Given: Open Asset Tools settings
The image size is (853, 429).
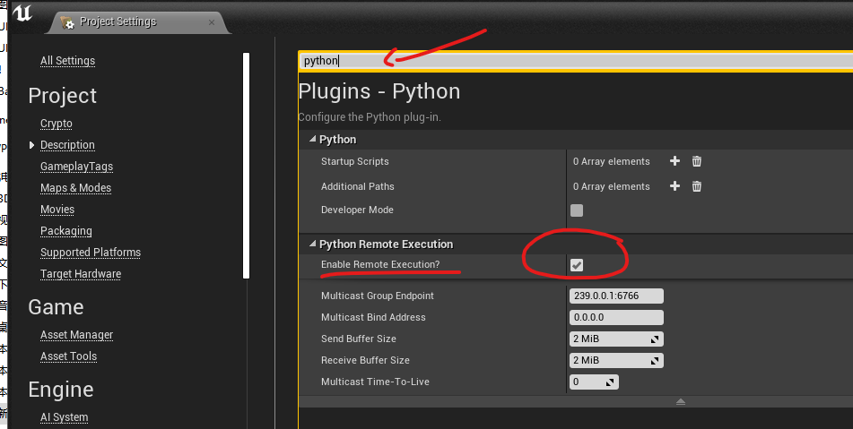Looking at the screenshot, I should [68, 356].
